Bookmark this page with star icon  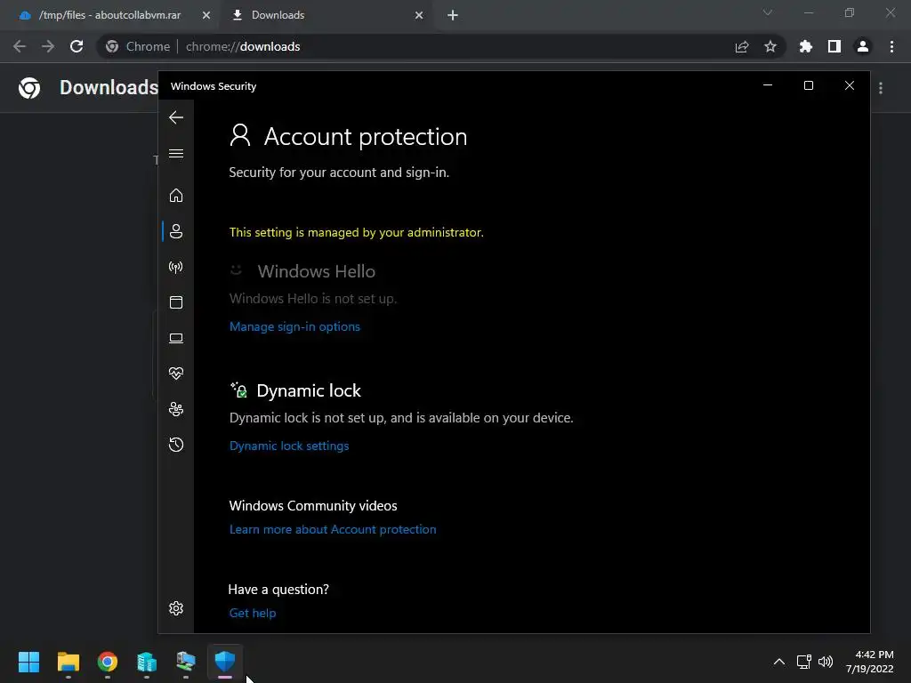coord(770,46)
